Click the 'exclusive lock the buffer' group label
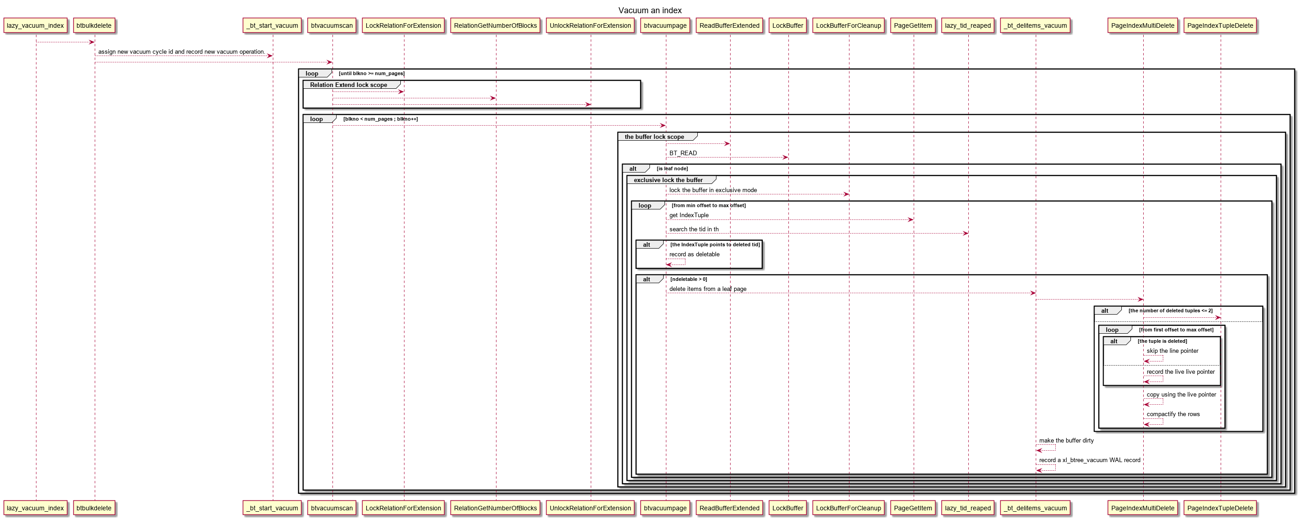 click(x=668, y=180)
